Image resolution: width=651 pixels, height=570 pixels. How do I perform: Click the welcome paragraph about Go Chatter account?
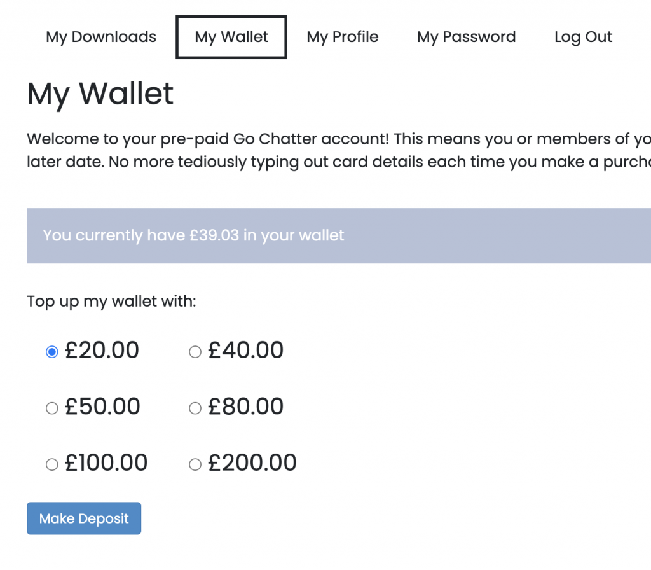coord(339,150)
